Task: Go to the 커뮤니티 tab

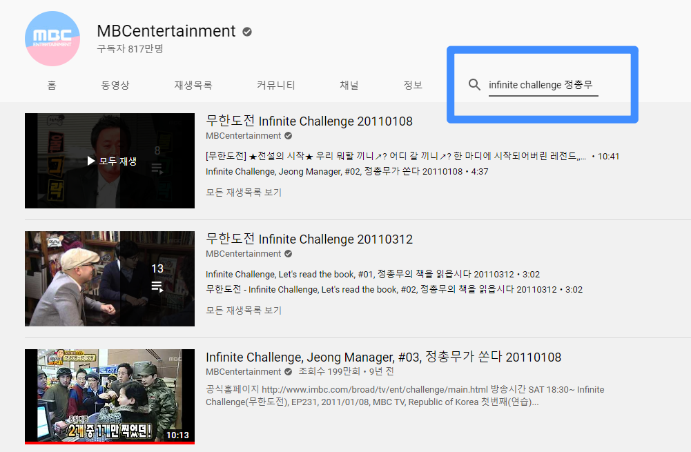Action: point(276,85)
